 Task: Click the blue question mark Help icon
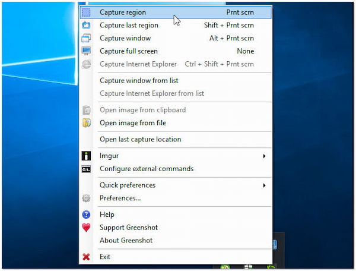click(x=86, y=215)
